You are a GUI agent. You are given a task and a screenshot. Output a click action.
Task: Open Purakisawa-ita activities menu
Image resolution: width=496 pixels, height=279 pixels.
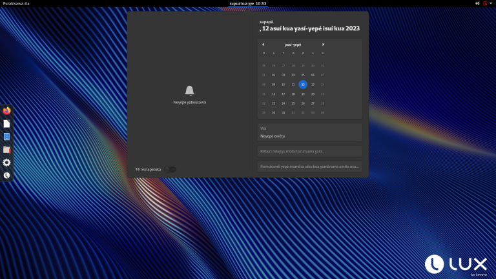(16, 3)
